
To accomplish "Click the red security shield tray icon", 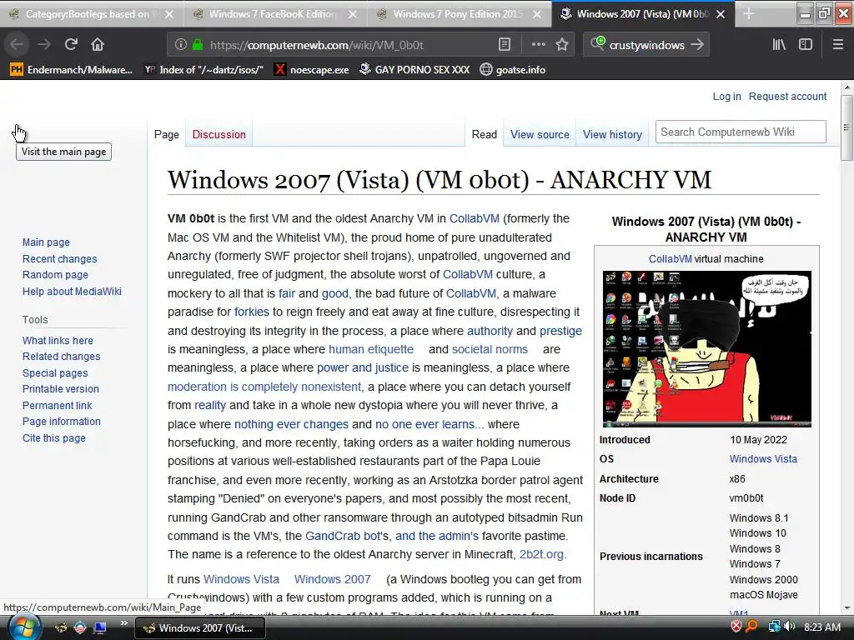I will pos(736,627).
